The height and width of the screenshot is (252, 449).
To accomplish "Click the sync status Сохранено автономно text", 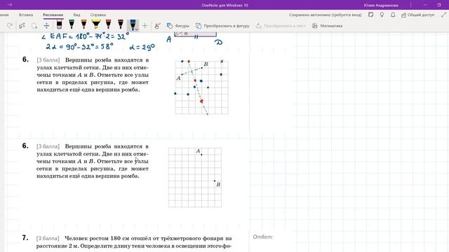I will [326, 15].
